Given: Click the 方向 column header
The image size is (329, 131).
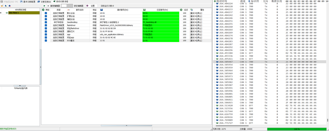Looking at the screenshot, I should (x=266, y=1).
